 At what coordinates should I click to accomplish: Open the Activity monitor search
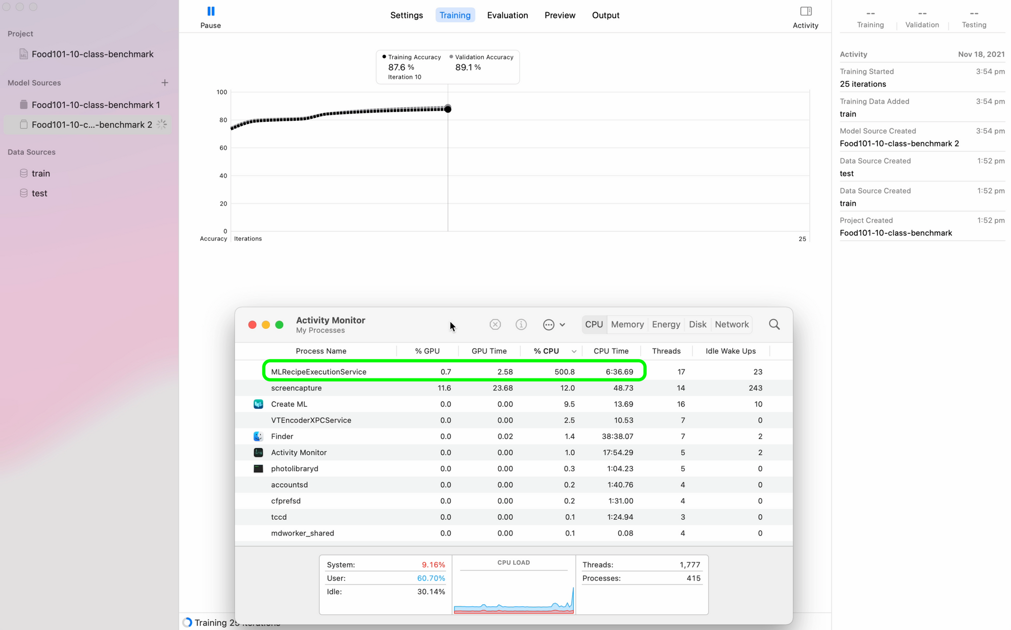click(x=774, y=324)
